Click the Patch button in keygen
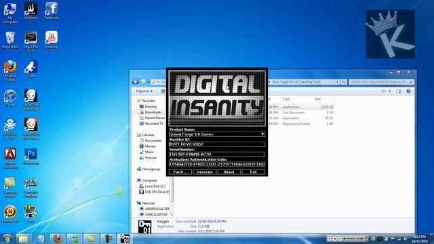 (x=180, y=172)
